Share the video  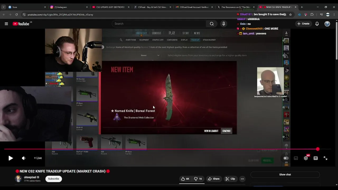[x=214, y=179]
